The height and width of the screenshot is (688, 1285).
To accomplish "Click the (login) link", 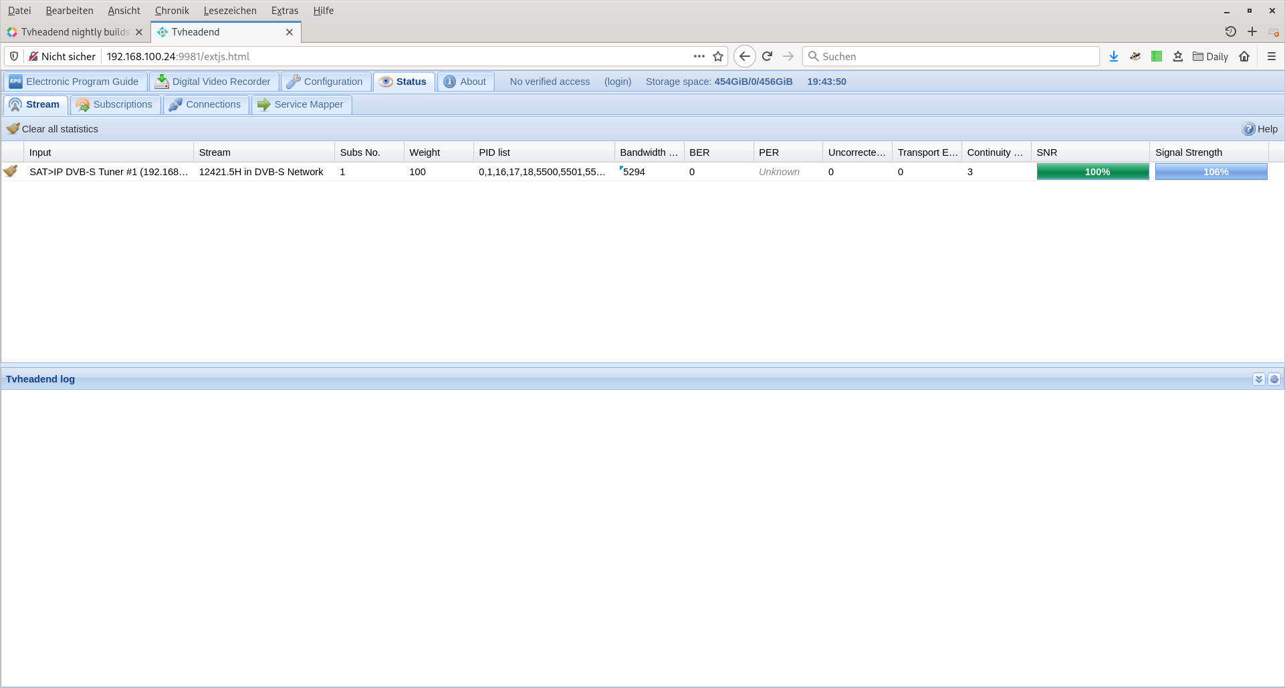I will [x=617, y=82].
